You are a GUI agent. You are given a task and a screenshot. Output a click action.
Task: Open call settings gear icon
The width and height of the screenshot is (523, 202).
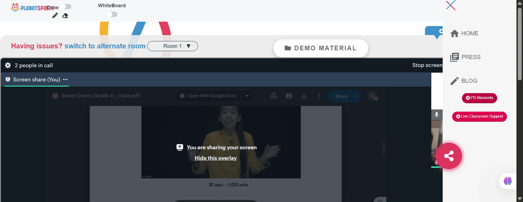(x=8, y=65)
